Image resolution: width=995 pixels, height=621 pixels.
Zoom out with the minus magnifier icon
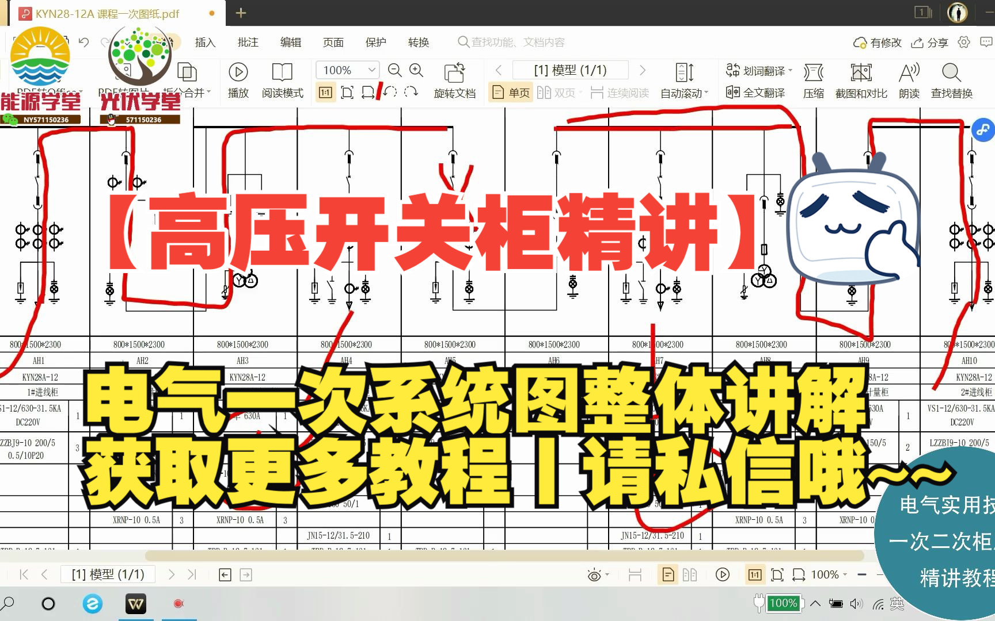pyautogui.click(x=394, y=70)
